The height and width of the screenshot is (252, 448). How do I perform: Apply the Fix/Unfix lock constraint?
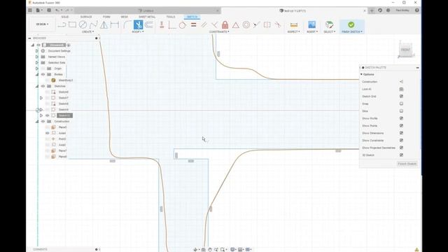point(225,25)
